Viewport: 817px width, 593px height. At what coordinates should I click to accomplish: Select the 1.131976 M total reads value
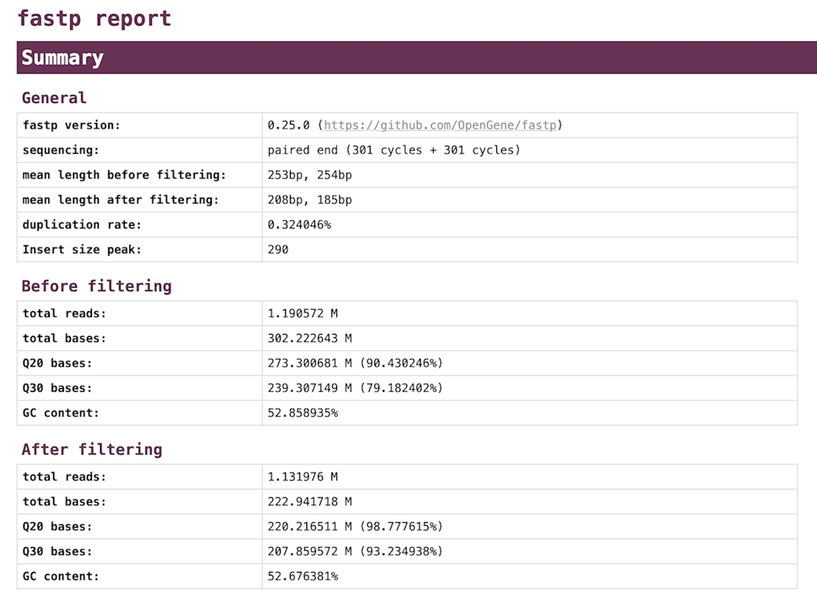pos(303,477)
